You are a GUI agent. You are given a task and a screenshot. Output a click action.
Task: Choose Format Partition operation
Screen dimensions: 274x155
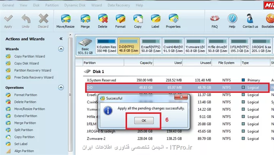[26, 95]
